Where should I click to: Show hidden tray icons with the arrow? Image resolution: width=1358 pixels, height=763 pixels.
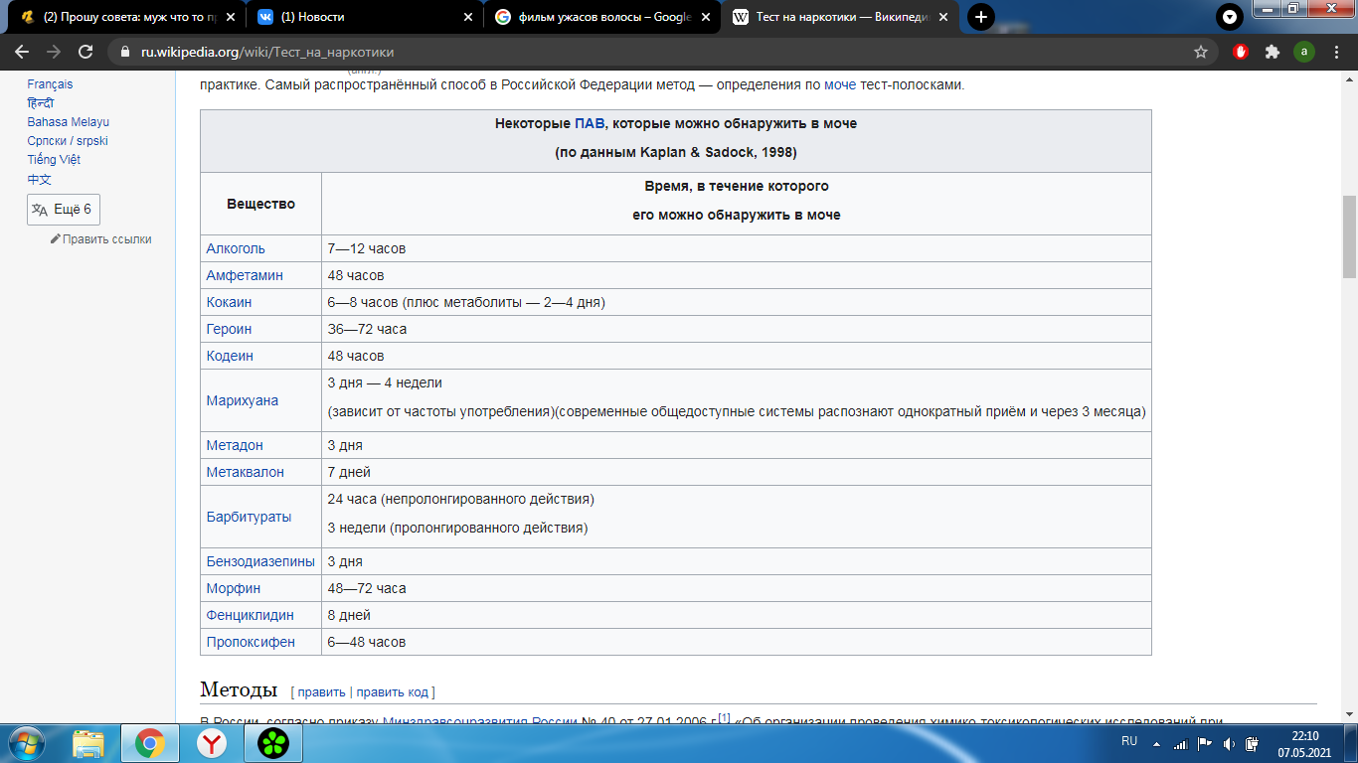(x=1156, y=744)
